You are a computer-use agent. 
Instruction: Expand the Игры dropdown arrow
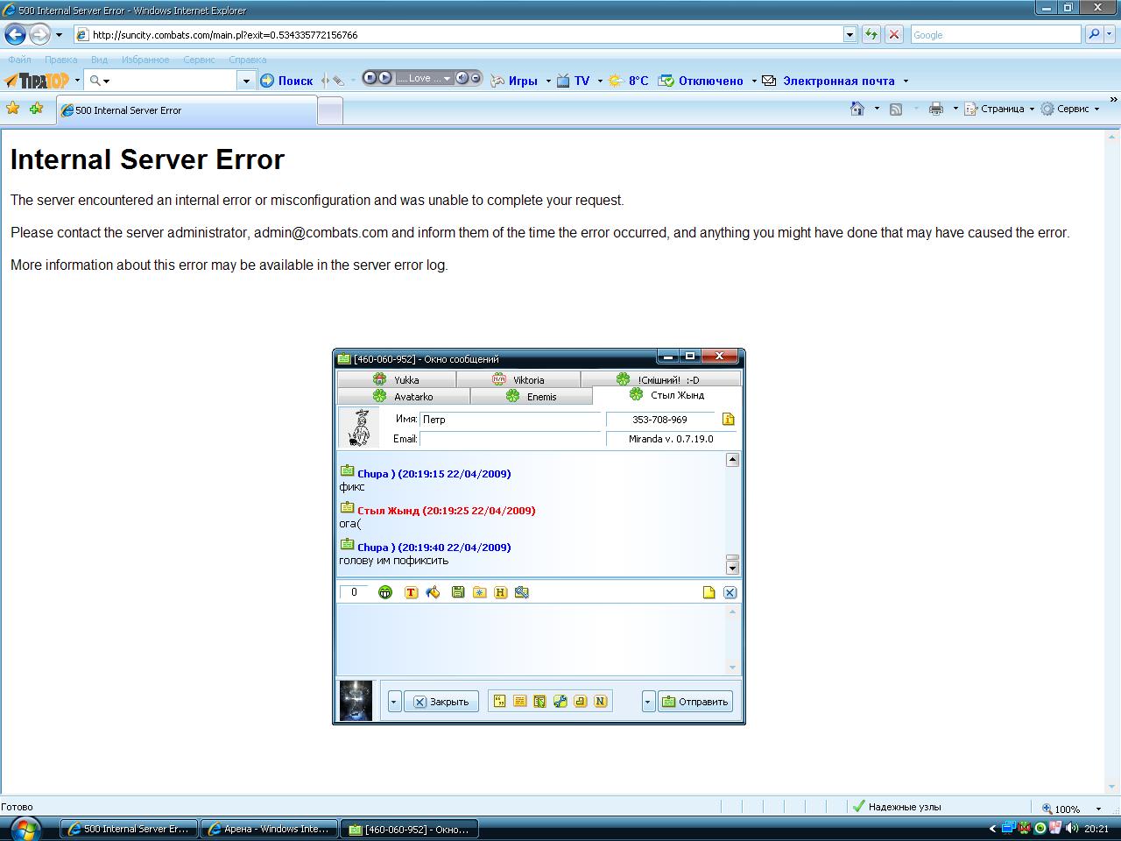[548, 81]
